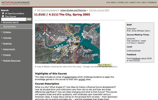Open the Readings sidebar item

point(7,43)
